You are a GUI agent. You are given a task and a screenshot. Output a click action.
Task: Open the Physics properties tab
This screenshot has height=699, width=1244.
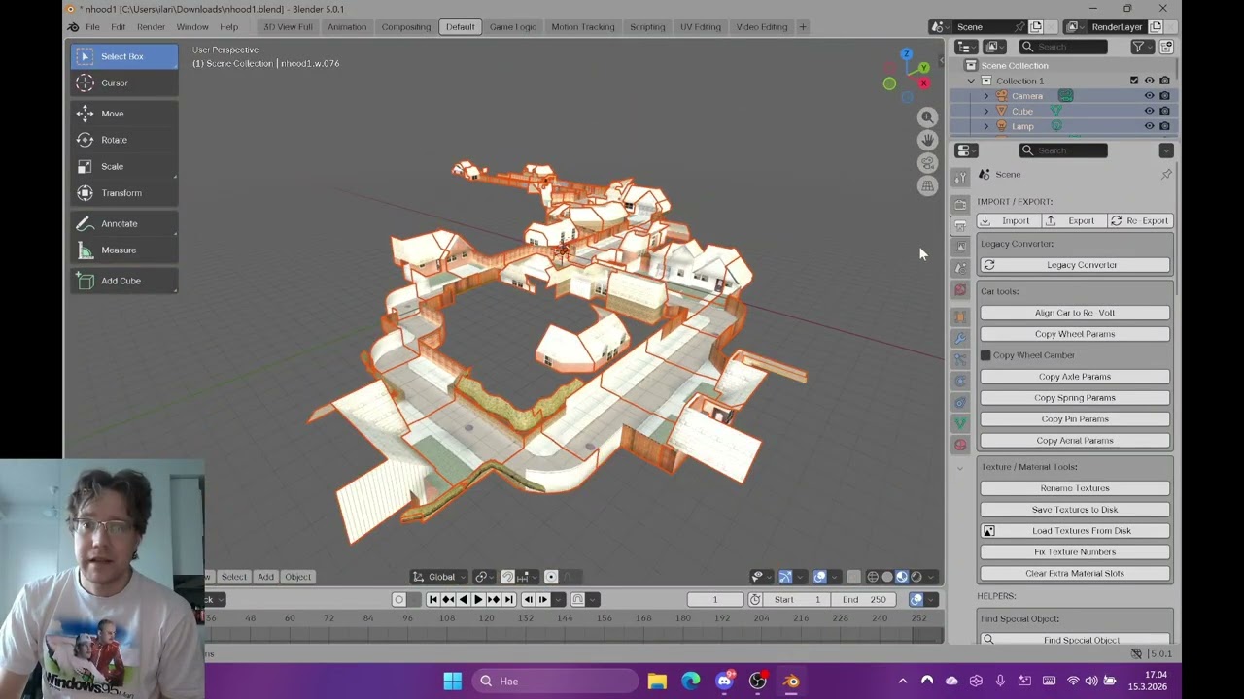960,381
